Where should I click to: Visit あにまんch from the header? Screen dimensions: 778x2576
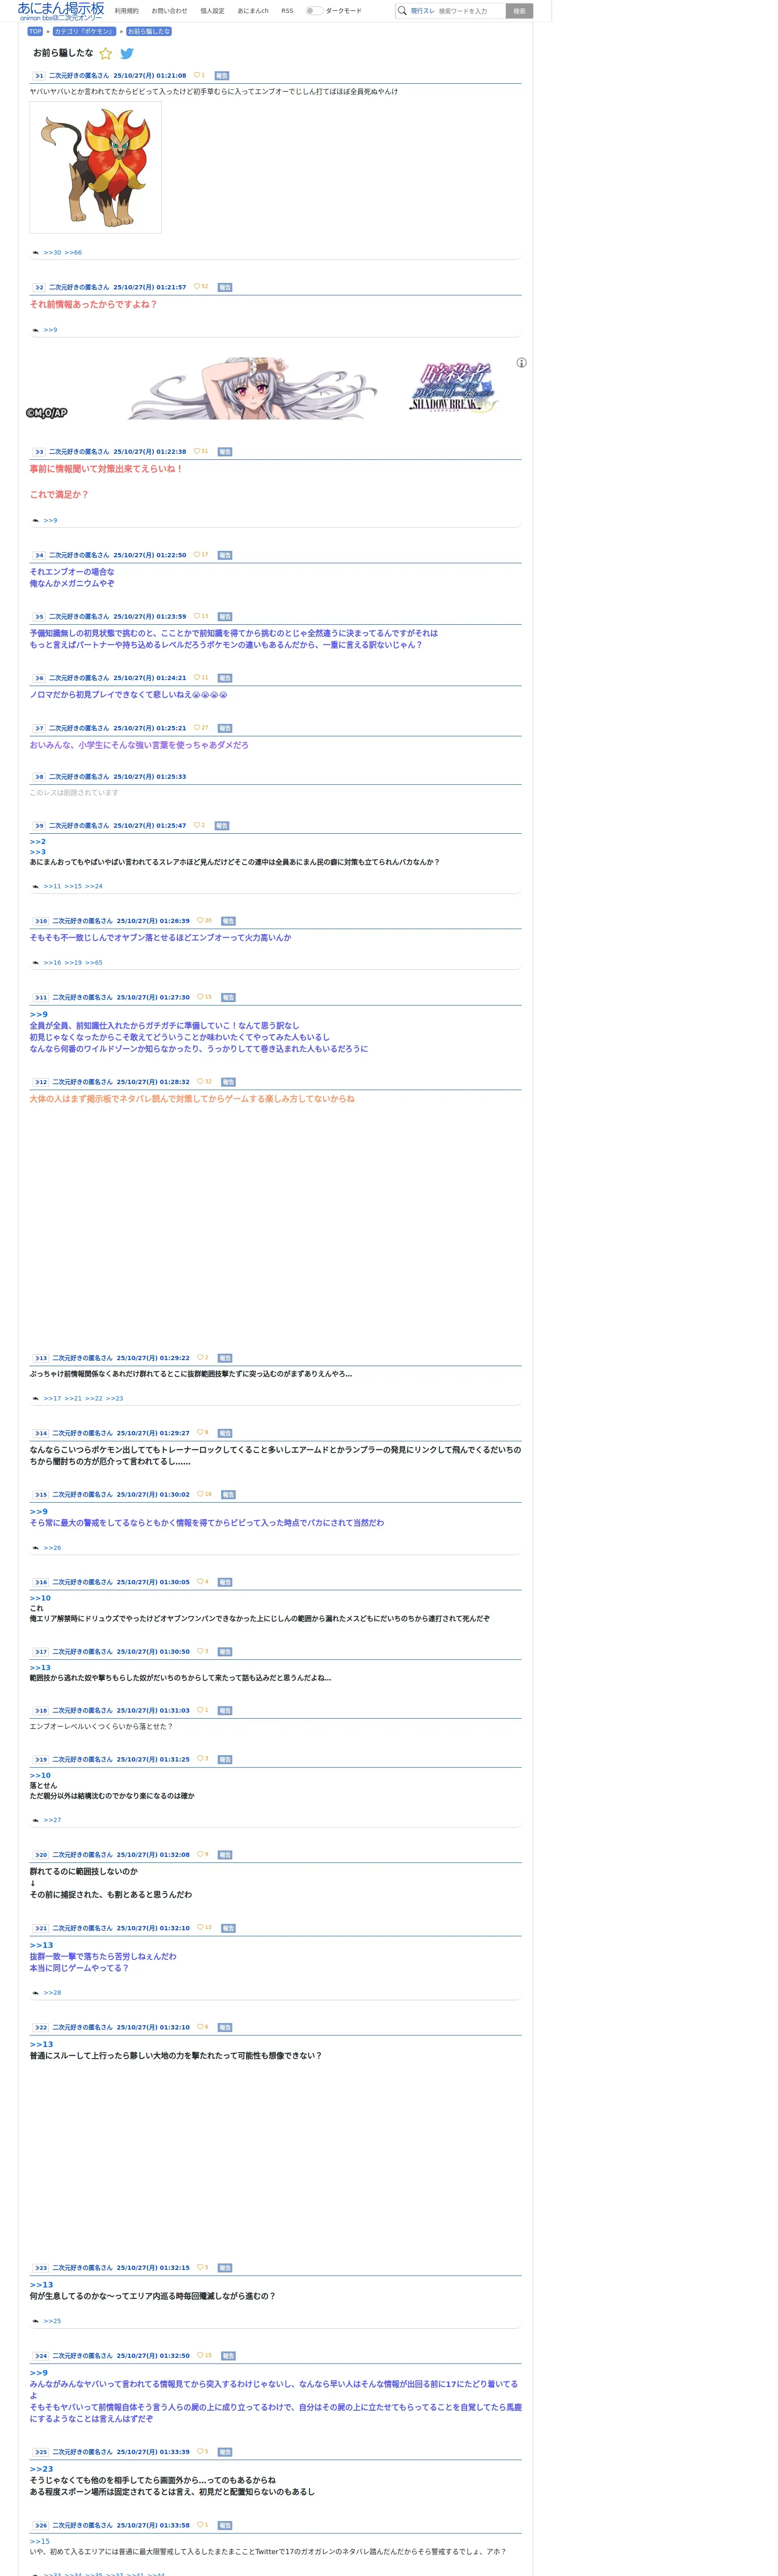click(x=253, y=11)
